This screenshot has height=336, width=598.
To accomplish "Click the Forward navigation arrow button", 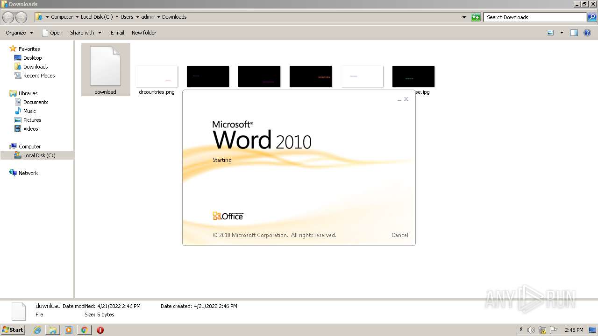I will pos(21,17).
